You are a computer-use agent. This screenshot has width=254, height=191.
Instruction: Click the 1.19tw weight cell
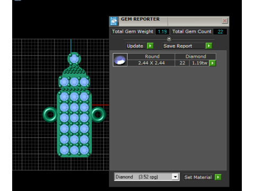[x=199, y=63]
